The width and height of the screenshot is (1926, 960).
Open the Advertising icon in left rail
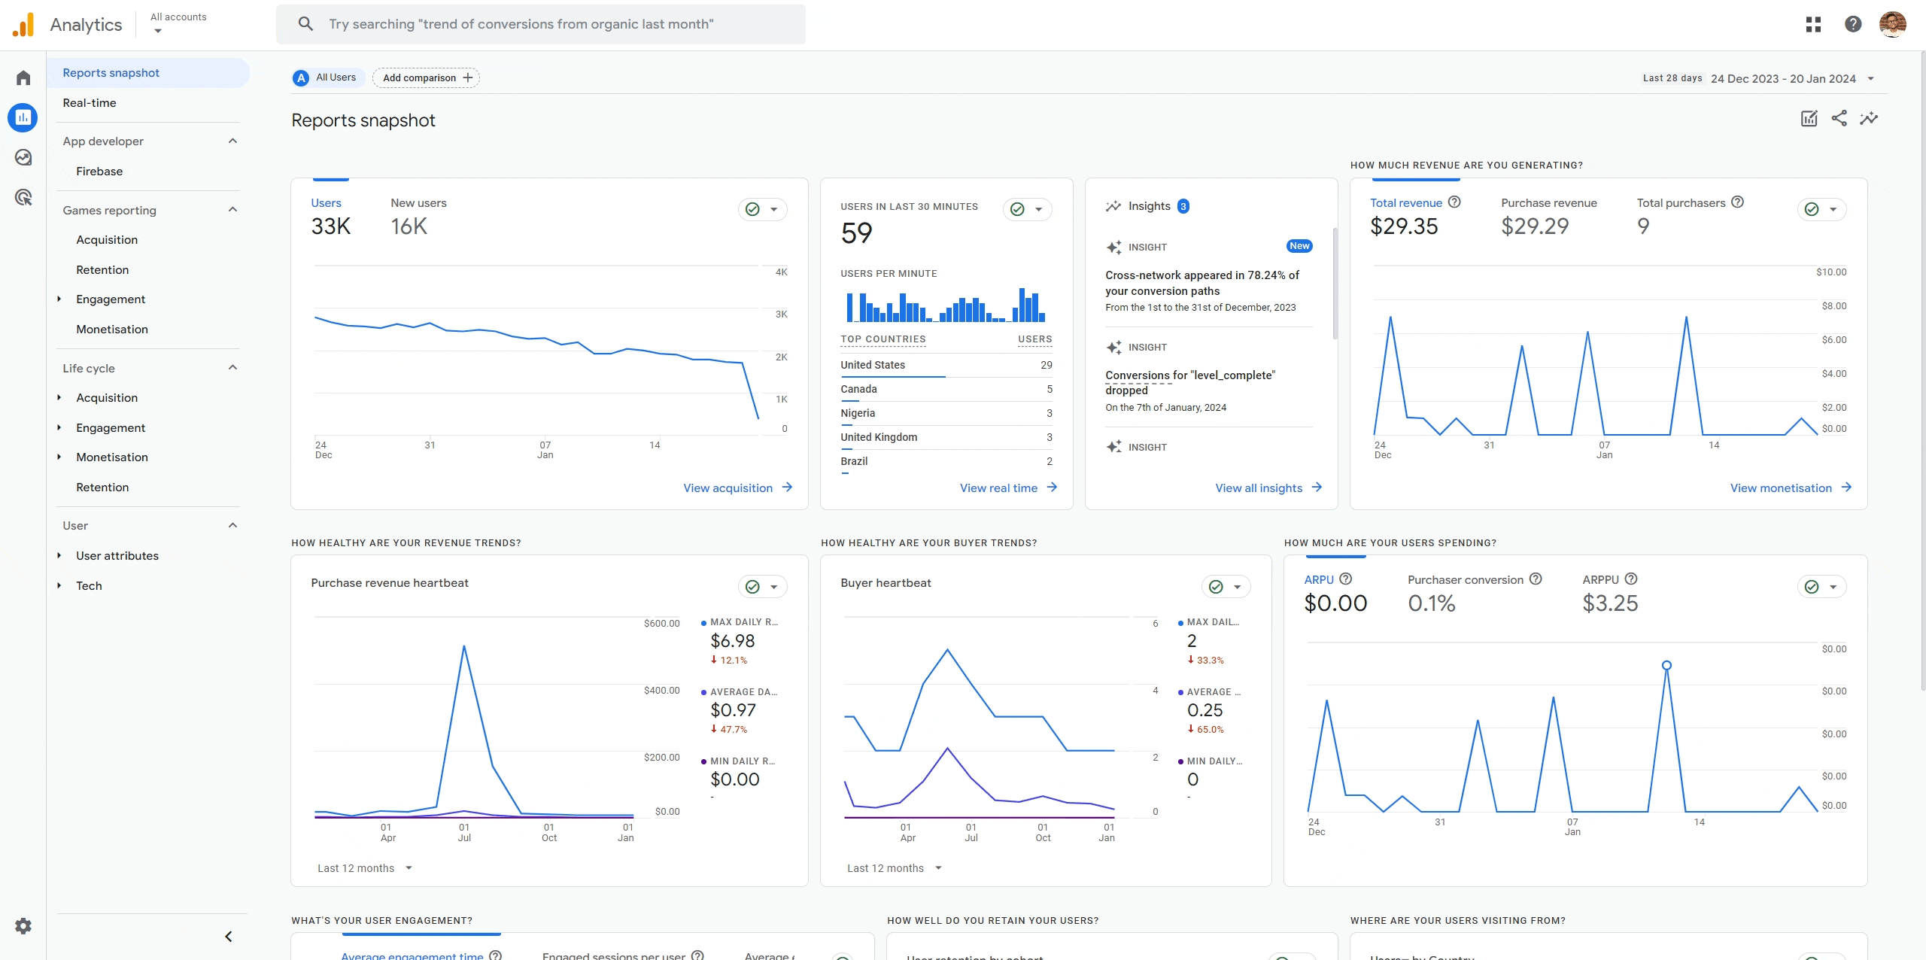pos(23,197)
